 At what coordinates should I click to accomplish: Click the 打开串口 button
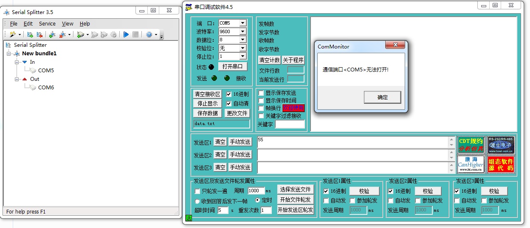click(x=232, y=66)
